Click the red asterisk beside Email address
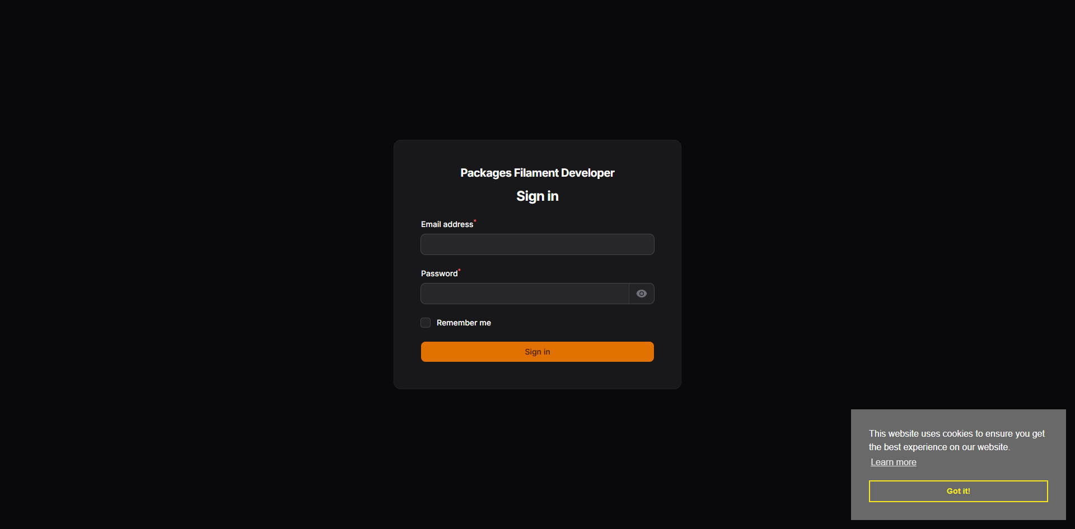Screen dimensions: 1075x529 point(475,221)
